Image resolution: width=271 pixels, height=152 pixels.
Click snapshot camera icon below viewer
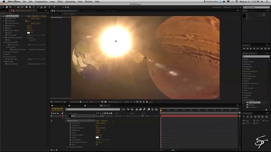click(x=80, y=102)
